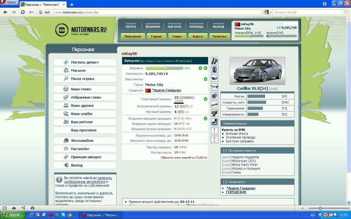The height and width of the screenshot is (219, 351).
Task: Open the магазин top menu item
Action: tap(174, 26)
